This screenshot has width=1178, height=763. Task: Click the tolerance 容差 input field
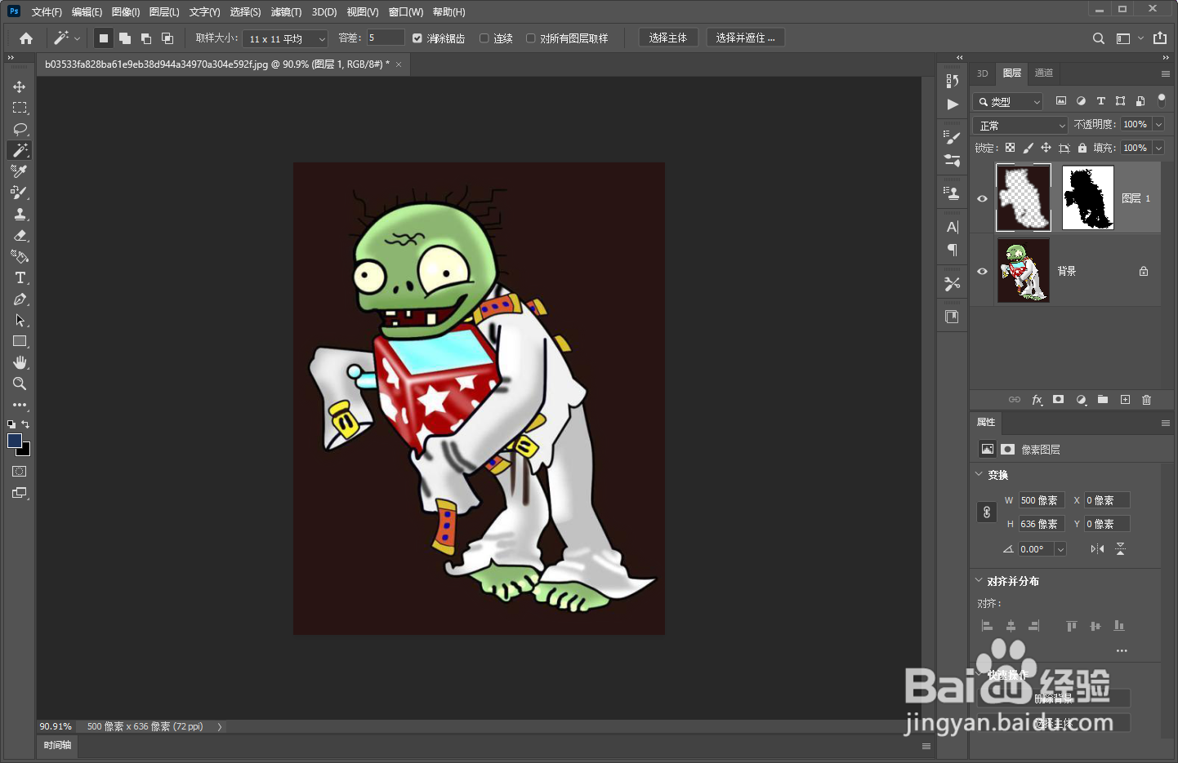[385, 38]
